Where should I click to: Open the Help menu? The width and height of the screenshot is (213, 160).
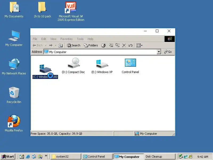coord(90,39)
